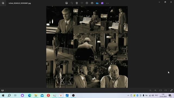Minimize the Photos window
The image size is (174, 98).
pos(159,2)
